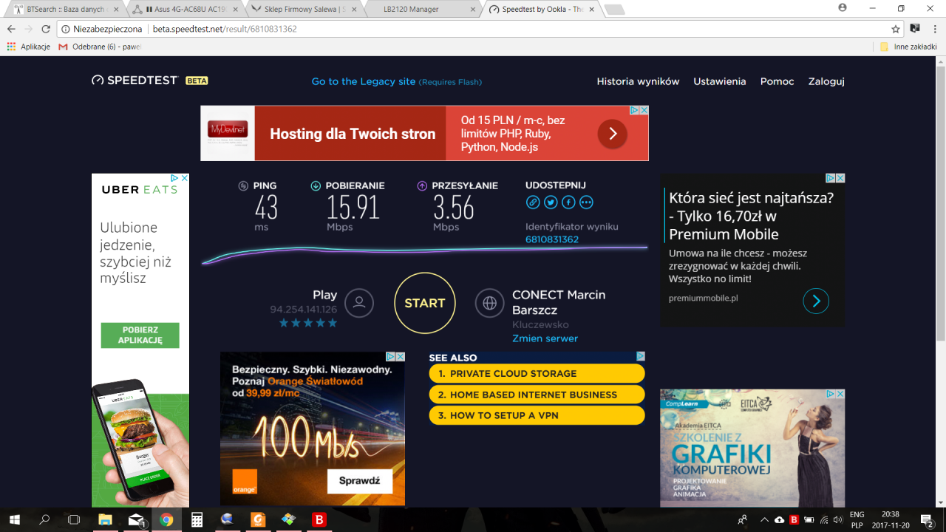This screenshot has height=532, width=946.
Task: Switch to LB2120 Manager tab
Action: click(x=423, y=9)
